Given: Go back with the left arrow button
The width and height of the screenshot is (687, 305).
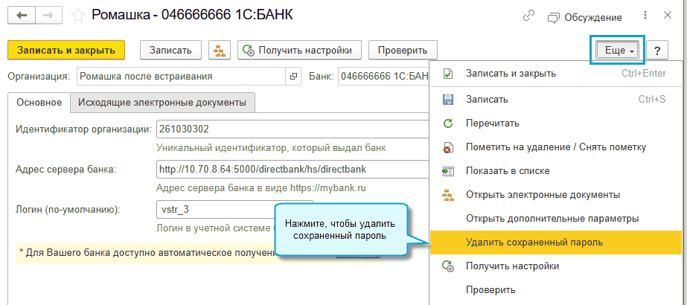Looking at the screenshot, I should (x=22, y=16).
